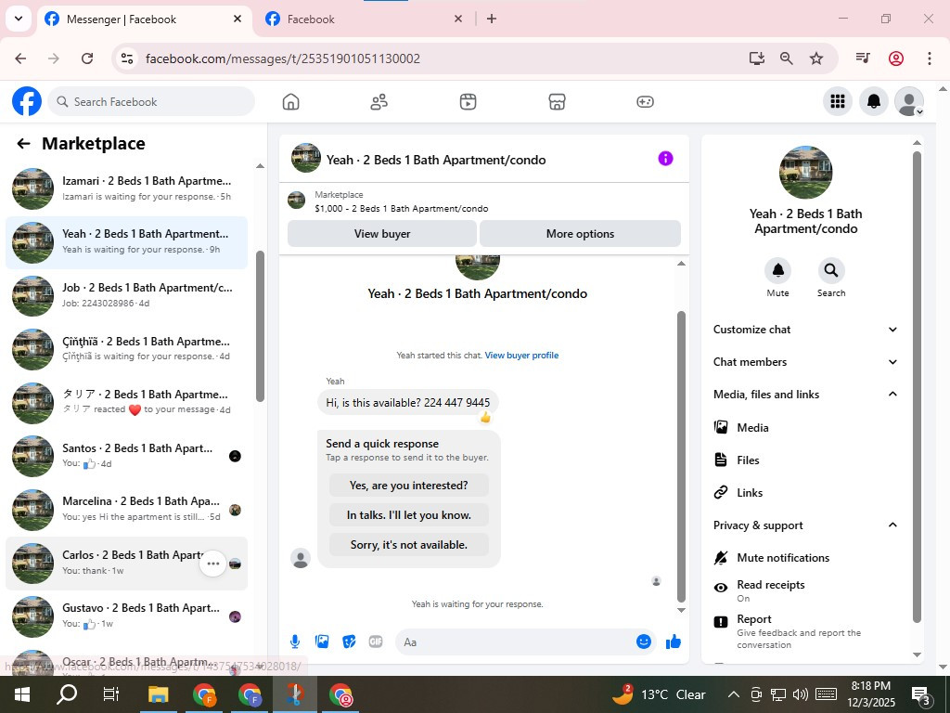The width and height of the screenshot is (950, 713).
Task: Open the Friends icon in top navigation
Action: click(379, 102)
